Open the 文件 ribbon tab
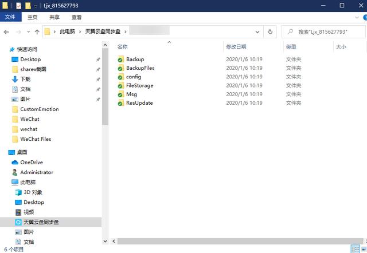367x253 pixels. pyautogui.click(x=10, y=17)
